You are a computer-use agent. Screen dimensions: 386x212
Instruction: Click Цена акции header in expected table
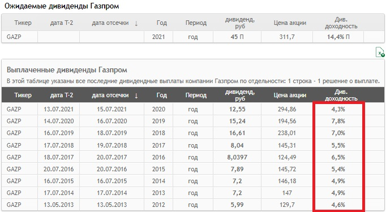click(290, 23)
